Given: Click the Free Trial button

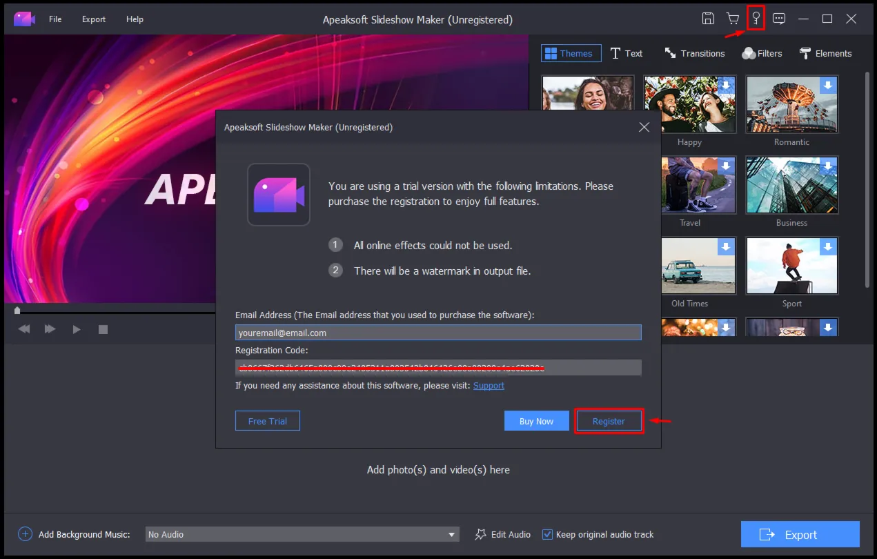Looking at the screenshot, I should [268, 421].
